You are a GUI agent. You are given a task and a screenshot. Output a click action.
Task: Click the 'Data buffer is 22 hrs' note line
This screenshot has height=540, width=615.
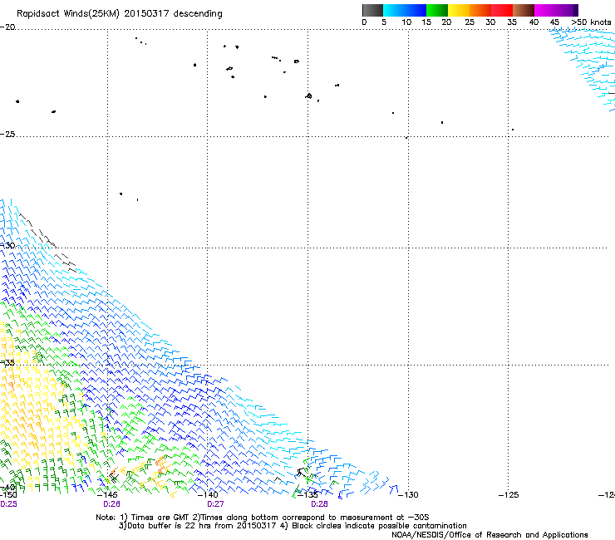tap(293, 526)
